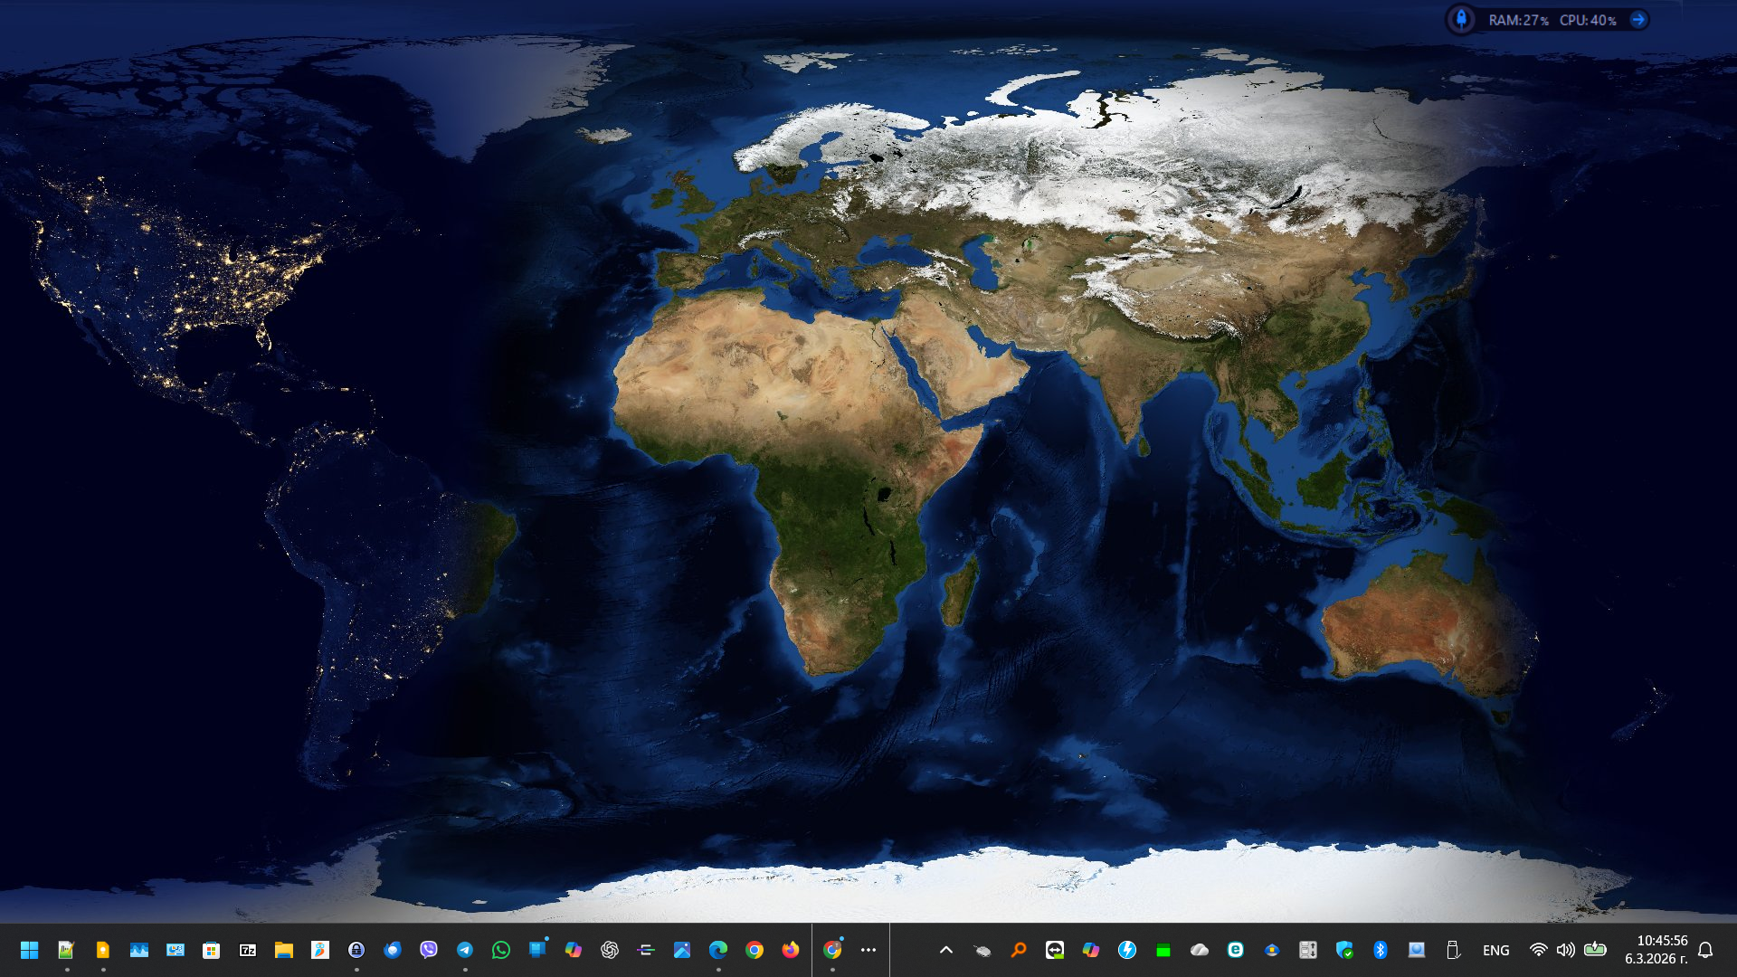
Task: Open notification center bell icon
Action: (x=1705, y=950)
